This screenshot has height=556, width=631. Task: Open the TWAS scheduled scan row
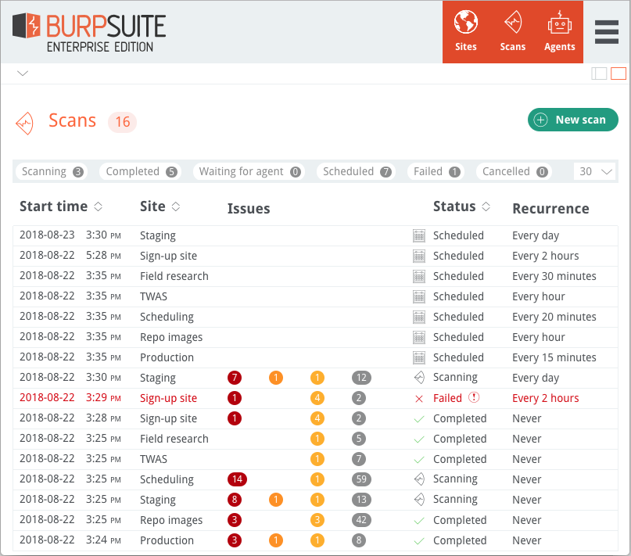(316, 296)
